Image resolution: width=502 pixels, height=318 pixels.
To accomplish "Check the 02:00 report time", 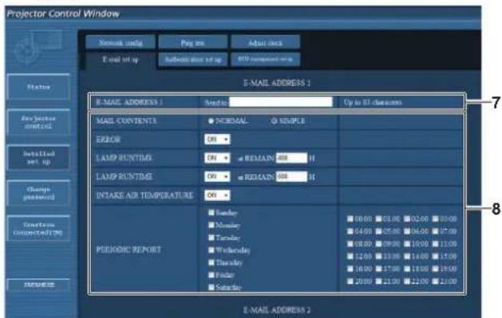I will pos(407,219).
